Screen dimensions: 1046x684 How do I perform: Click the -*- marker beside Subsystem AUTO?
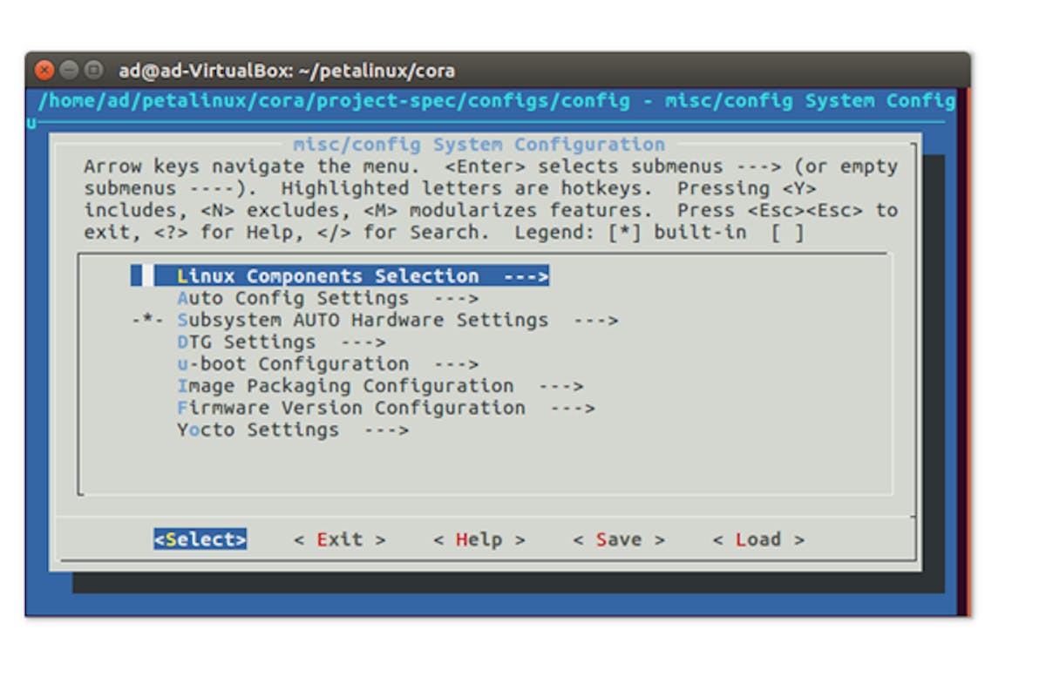148,320
